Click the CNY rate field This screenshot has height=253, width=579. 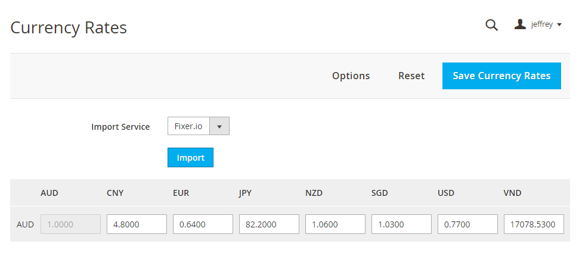(137, 224)
